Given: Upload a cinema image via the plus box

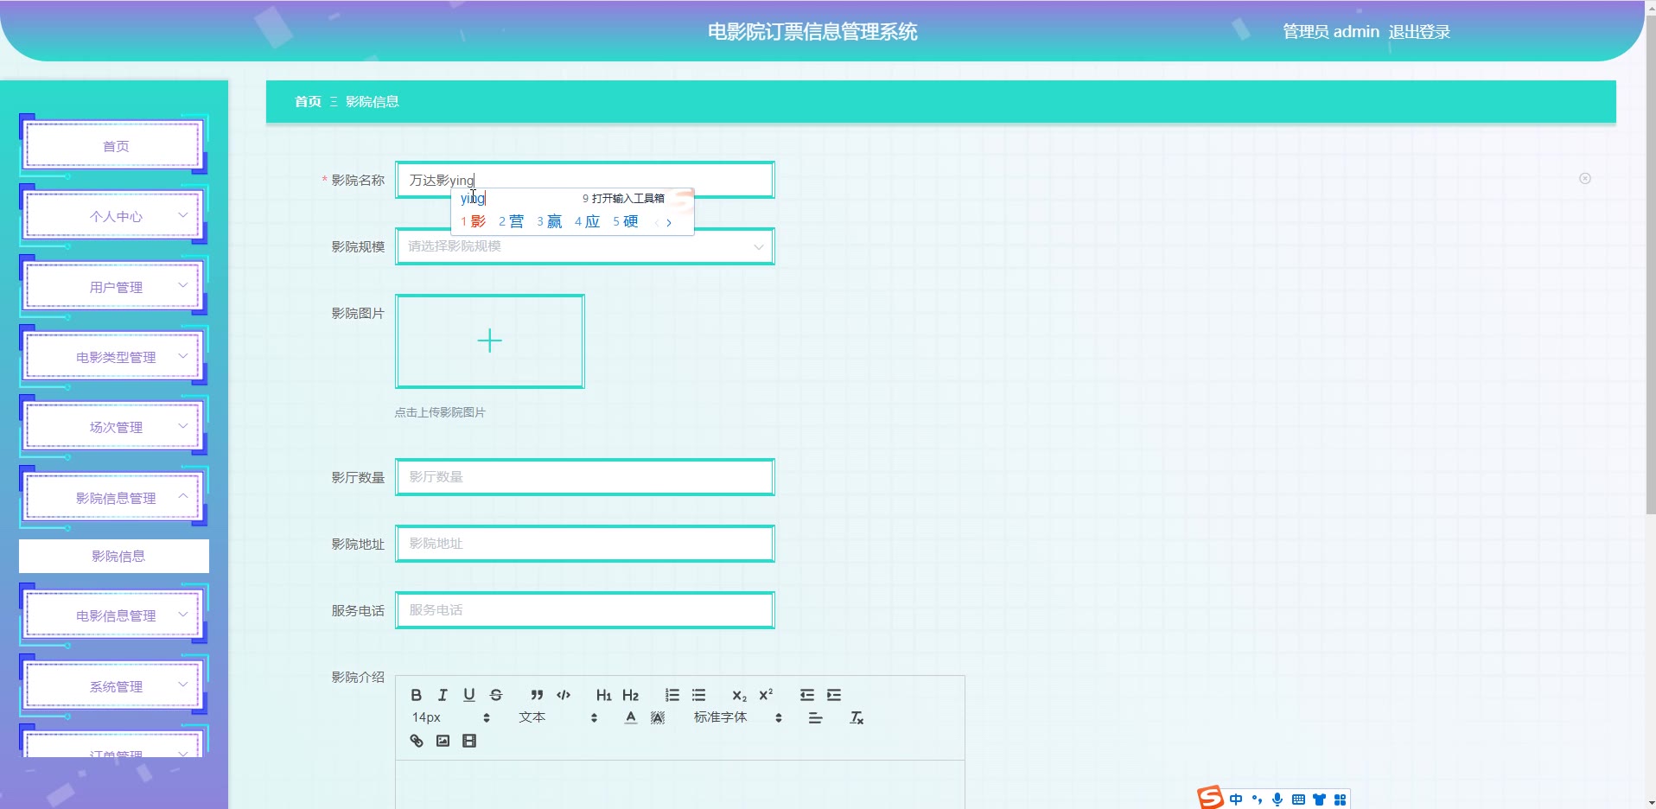Looking at the screenshot, I should [x=490, y=341].
